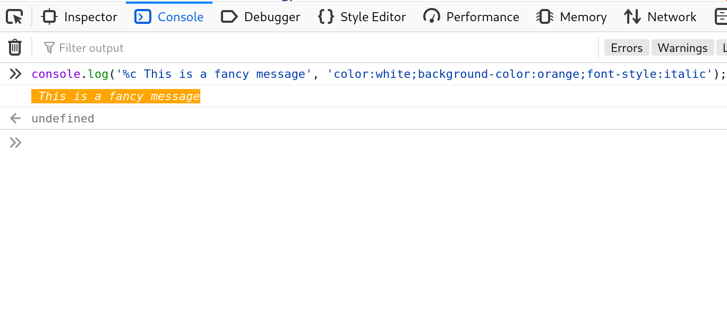This screenshot has width=727, height=309.
Task: Open the Debugger tab
Action: tap(260, 17)
